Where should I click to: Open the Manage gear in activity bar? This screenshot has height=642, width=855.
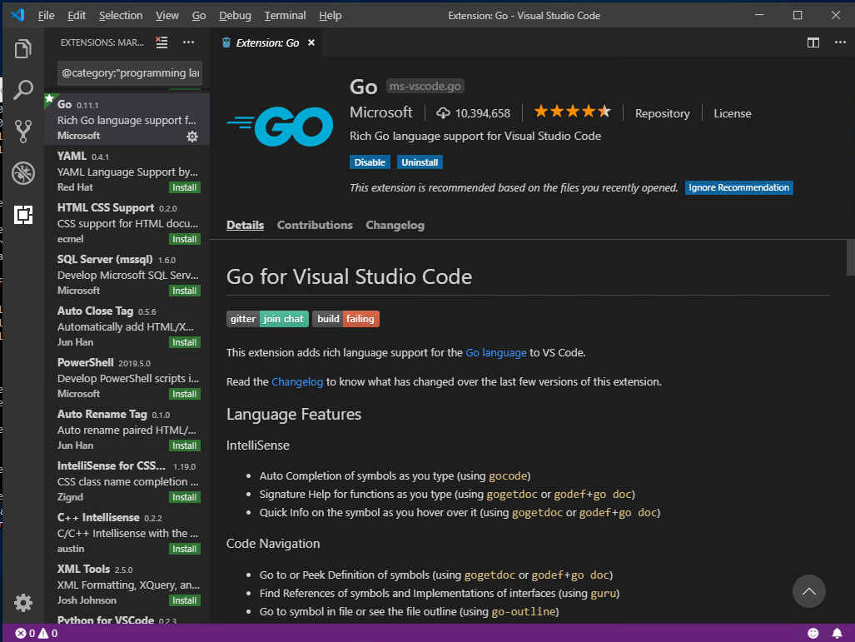click(x=23, y=602)
